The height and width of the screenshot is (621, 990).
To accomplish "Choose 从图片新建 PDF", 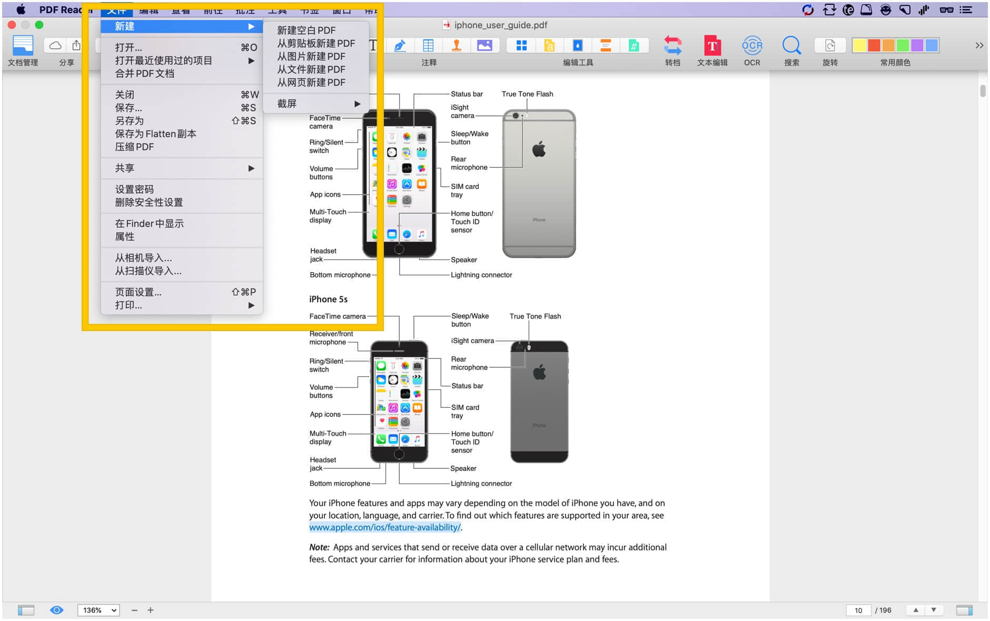I will 316,56.
